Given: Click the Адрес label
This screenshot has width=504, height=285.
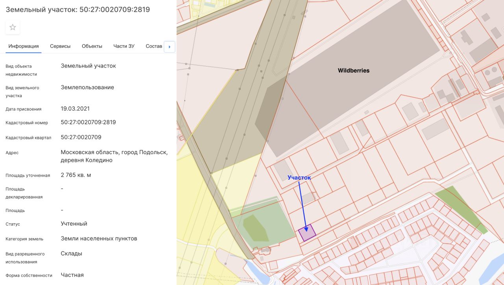Looking at the screenshot, I should click(x=12, y=153).
